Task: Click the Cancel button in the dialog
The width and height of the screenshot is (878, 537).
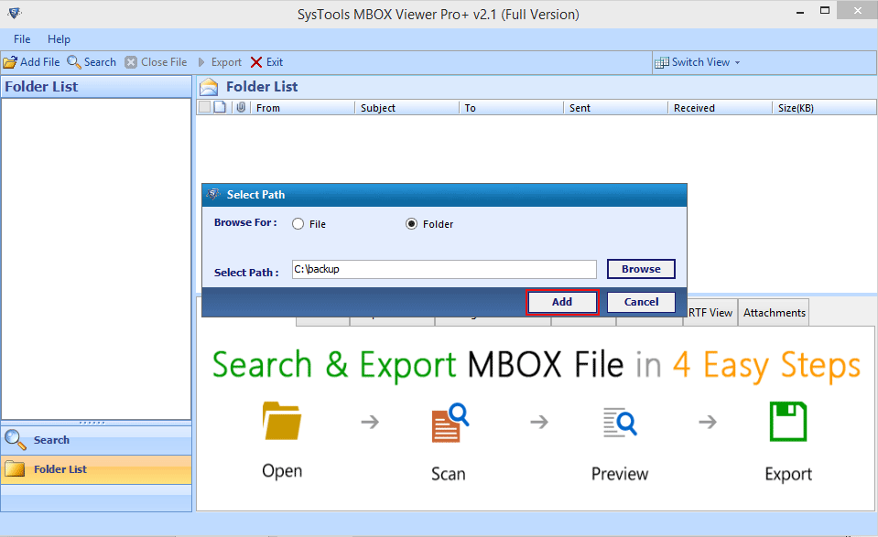Action: pyautogui.click(x=641, y=302)
